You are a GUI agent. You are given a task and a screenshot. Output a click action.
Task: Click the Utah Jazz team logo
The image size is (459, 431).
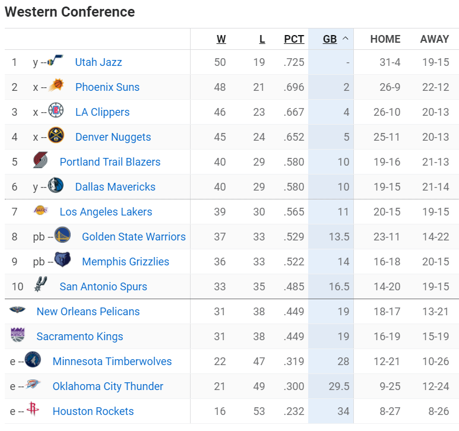(x=55, y=60)
